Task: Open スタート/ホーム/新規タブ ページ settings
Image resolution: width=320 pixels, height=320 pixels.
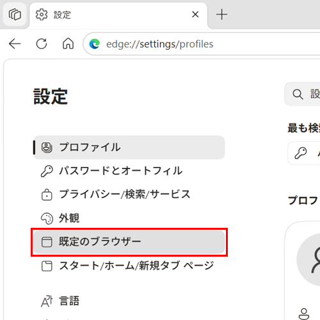Action: click(129, 266)
